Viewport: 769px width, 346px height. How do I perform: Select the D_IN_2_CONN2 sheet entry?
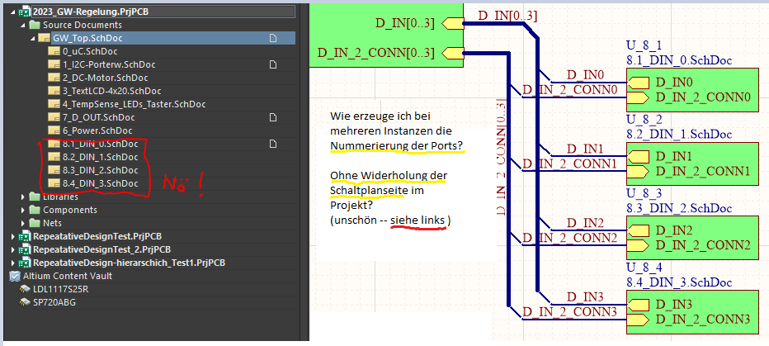pos(638,245)
